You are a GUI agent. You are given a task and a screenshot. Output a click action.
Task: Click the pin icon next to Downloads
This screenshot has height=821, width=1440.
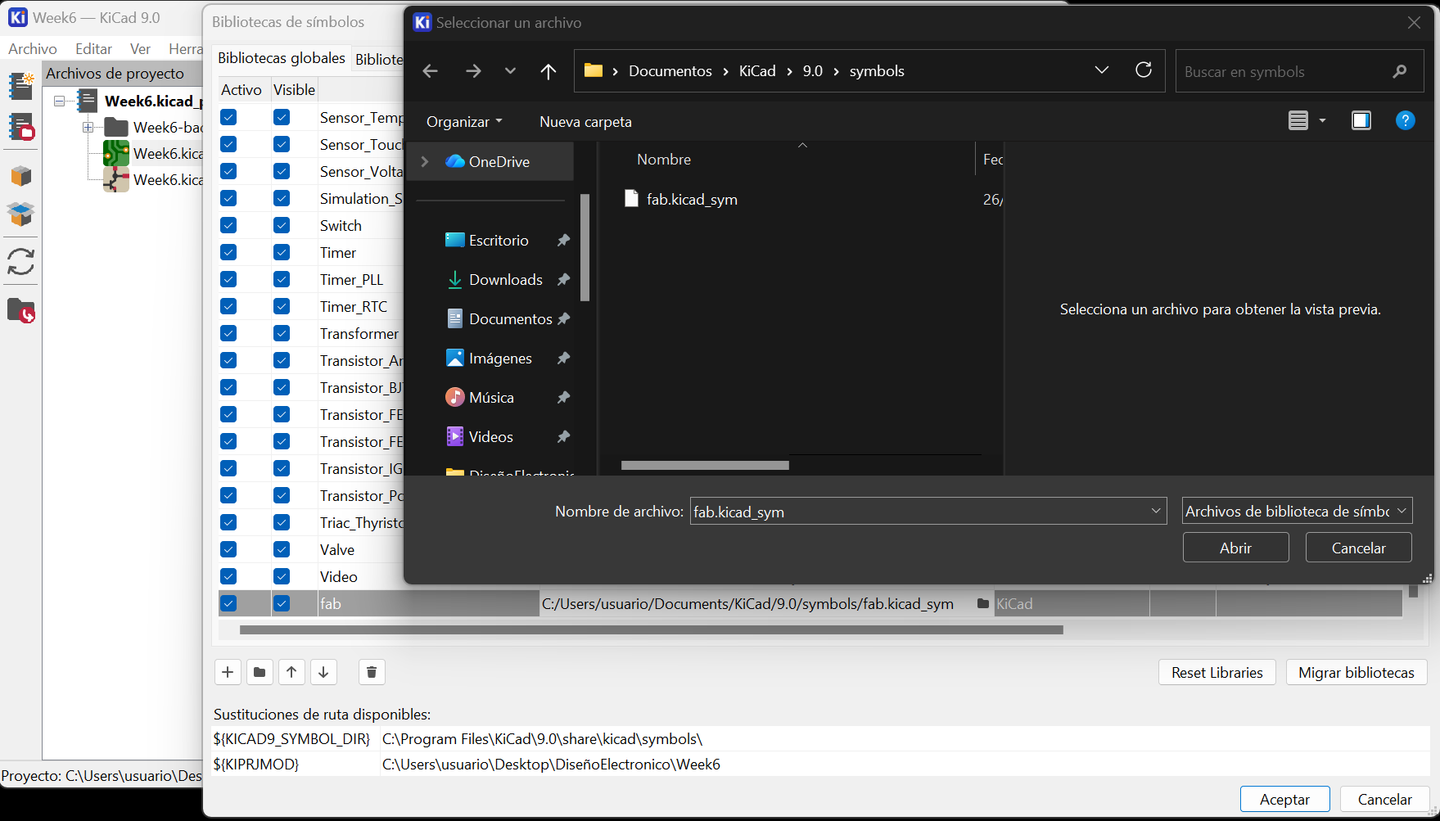click(563, 280)
